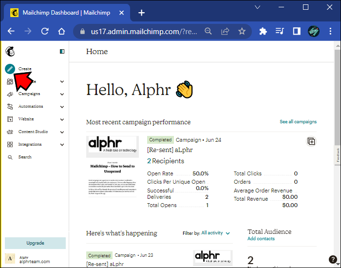
Task: Toggle the browser side panel icon
Action: tap(297, 31)
